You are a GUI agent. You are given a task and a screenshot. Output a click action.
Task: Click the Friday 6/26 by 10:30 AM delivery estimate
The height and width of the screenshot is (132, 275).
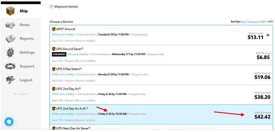pyautogui.click(x=112, y=114)
